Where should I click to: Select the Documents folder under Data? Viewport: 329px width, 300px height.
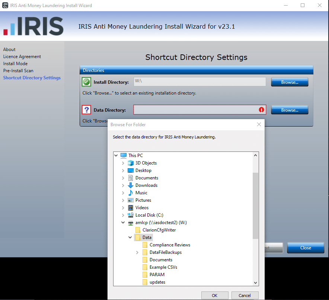coord(161,260)
